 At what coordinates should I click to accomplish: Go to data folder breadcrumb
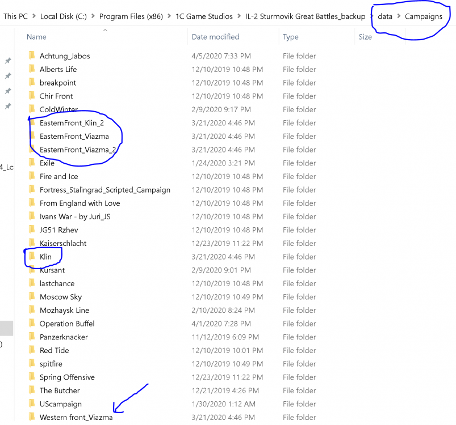pyautogui.click(x=385, y=16)
